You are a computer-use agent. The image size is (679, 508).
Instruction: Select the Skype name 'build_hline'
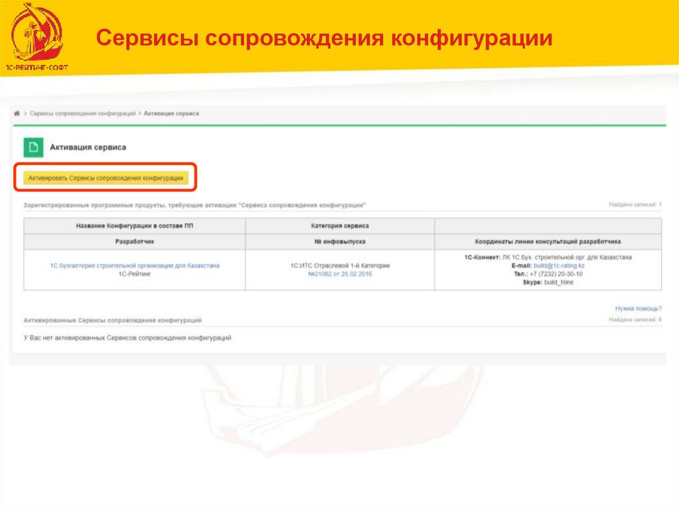tap(558, 282)
